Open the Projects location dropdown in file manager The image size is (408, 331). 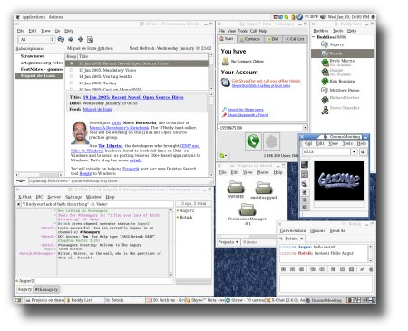[x=228, y=242]
